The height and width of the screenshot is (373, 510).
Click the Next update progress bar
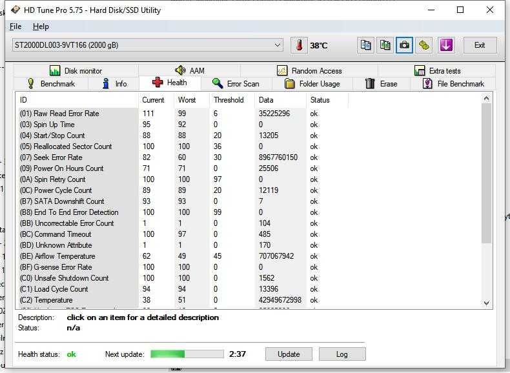187,354
